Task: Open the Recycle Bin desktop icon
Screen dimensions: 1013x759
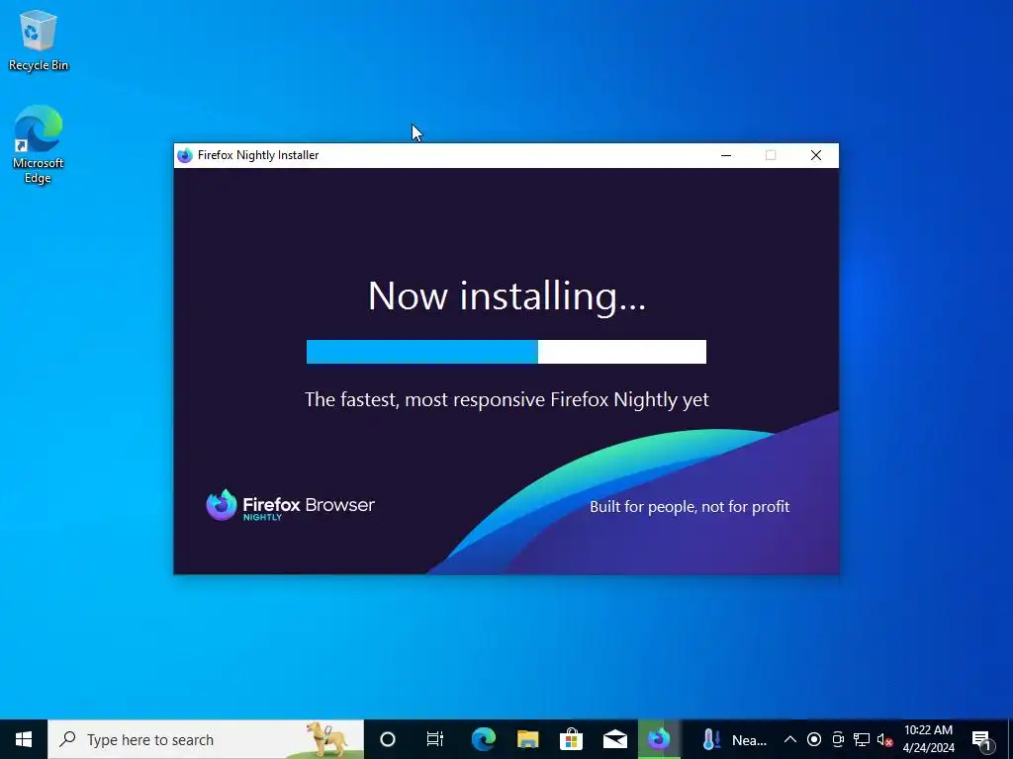Action: tap(39, 41)
